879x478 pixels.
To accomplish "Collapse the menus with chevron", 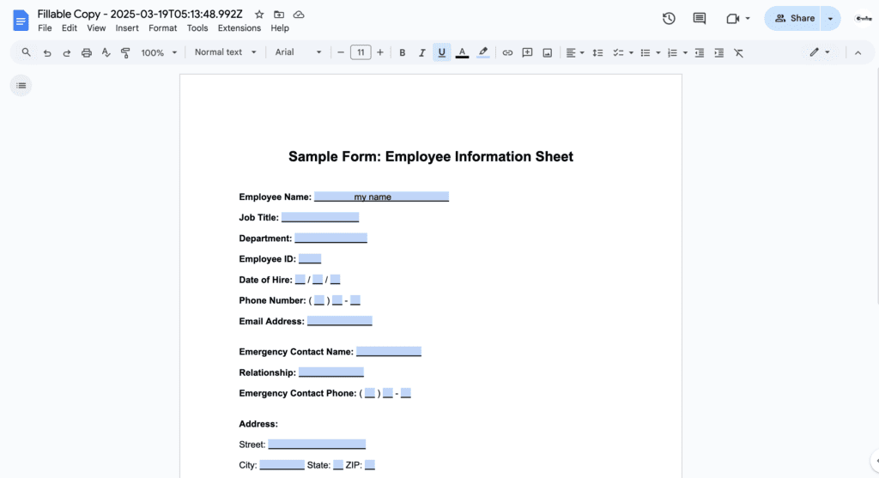I will coord(858,52).
